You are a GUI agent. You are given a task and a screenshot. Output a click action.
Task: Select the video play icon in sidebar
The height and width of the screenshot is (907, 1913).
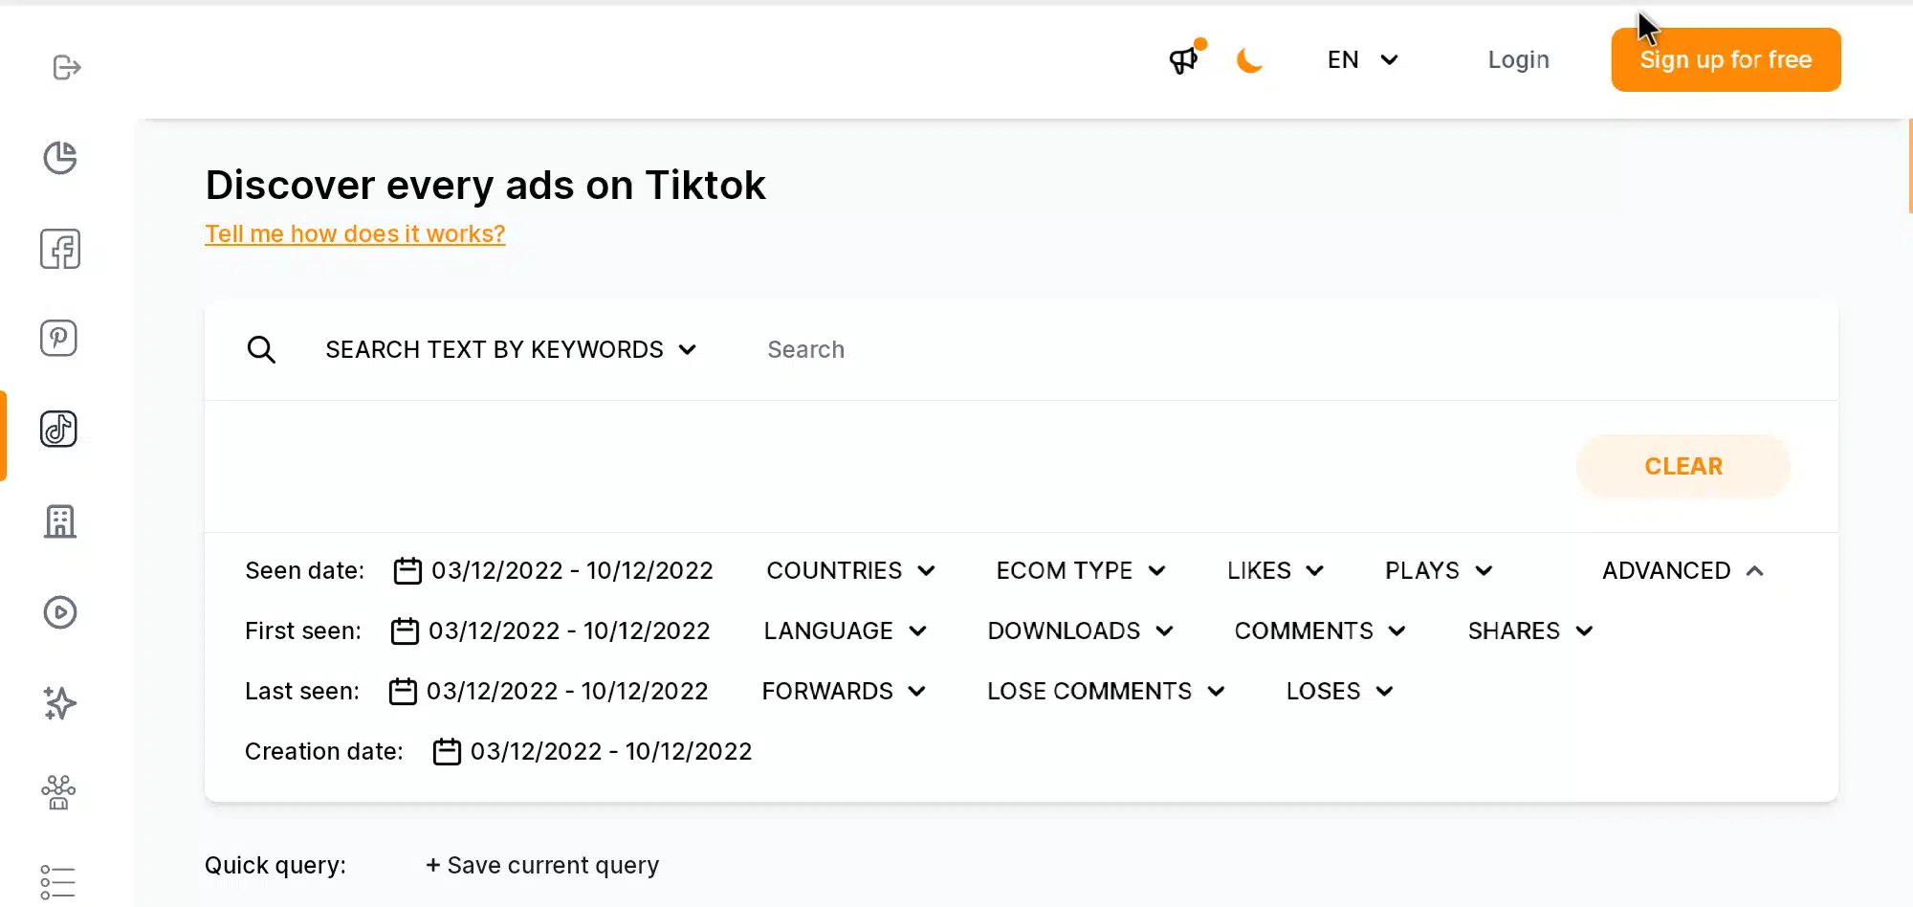[60, 612]
